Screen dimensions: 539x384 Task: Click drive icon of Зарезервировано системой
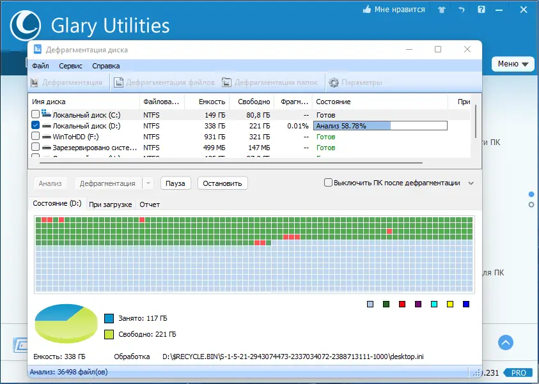click(x=47, y=148)
